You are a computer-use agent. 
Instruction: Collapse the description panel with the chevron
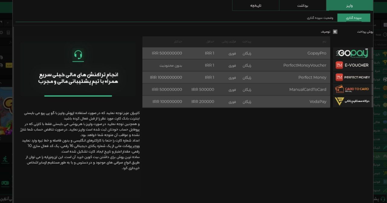(x=335, y=32)
